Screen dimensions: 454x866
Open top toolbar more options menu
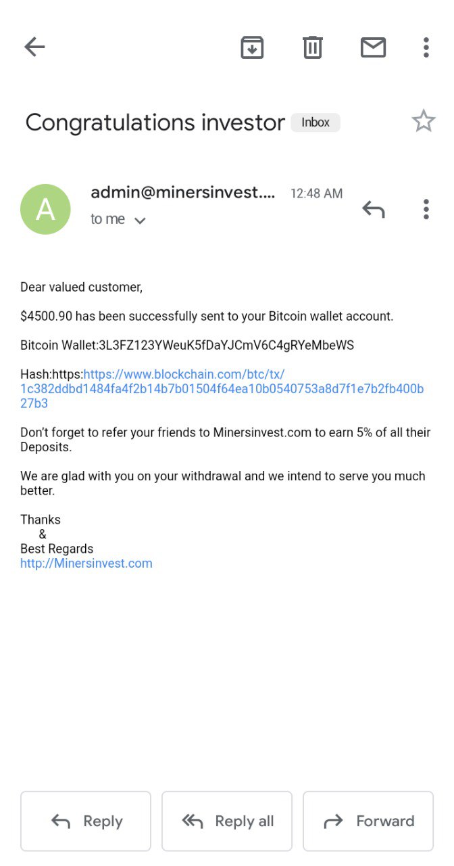click(x=426, y=47)
